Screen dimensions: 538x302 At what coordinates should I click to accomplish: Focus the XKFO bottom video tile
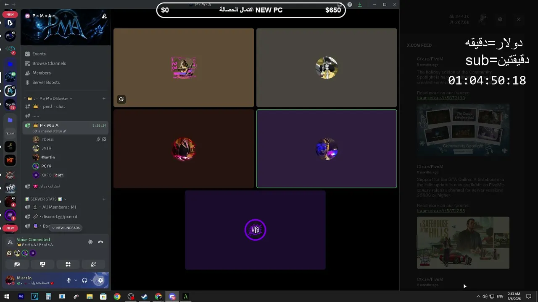point(255,230)
